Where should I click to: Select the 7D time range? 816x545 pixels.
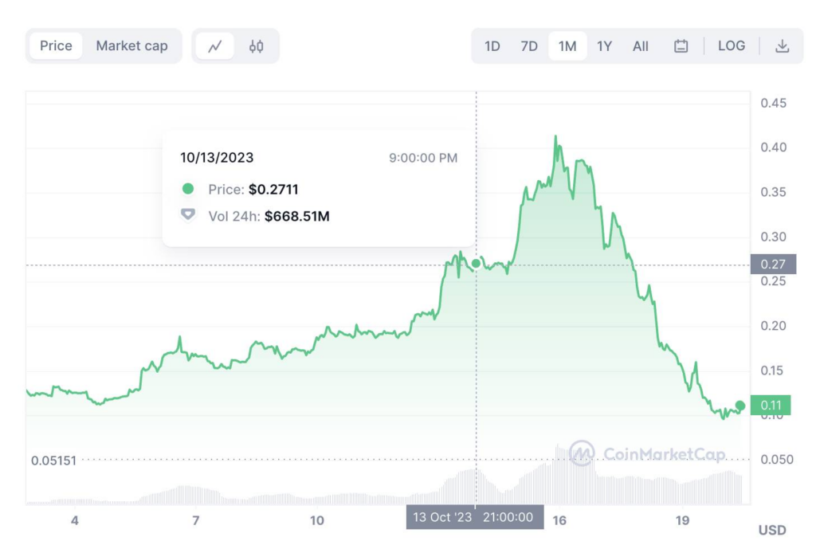click(529, 46)
